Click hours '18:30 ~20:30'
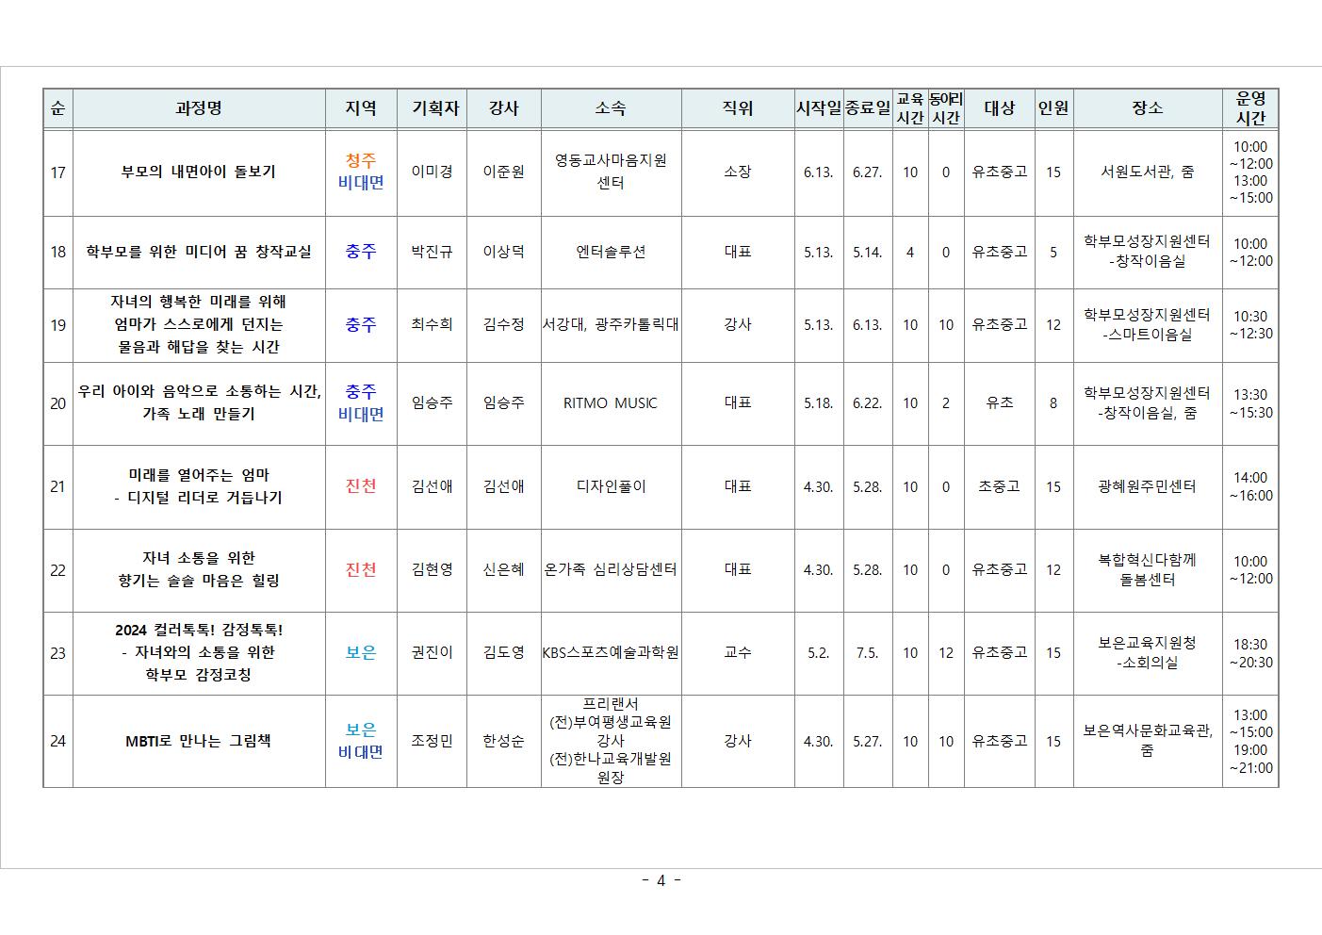 (x=1250, y=653)
